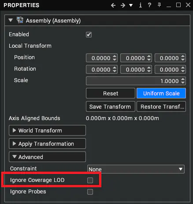Screen dimensions: 193x204
Task: Click the info icon in Properties header
Action: point(141,5)
